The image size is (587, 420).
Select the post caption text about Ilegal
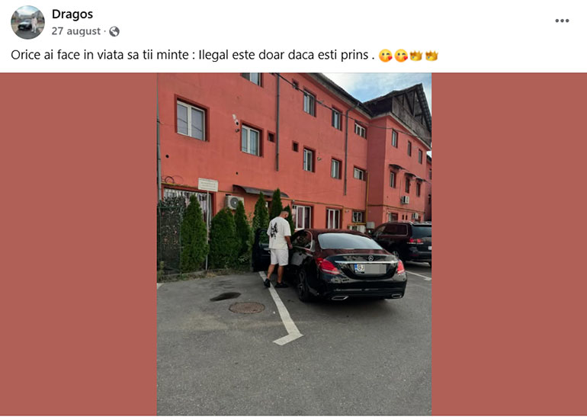(193, 55)
